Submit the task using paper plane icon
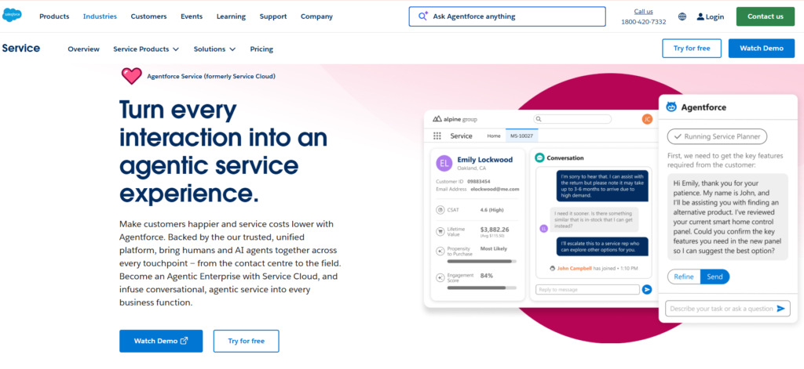Image resolution: width=804 pixels, height=369 pixels. [x=781, y=309]
